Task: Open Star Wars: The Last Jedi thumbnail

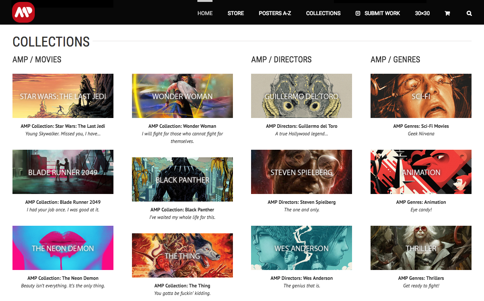Action: [x=63, y=96]
